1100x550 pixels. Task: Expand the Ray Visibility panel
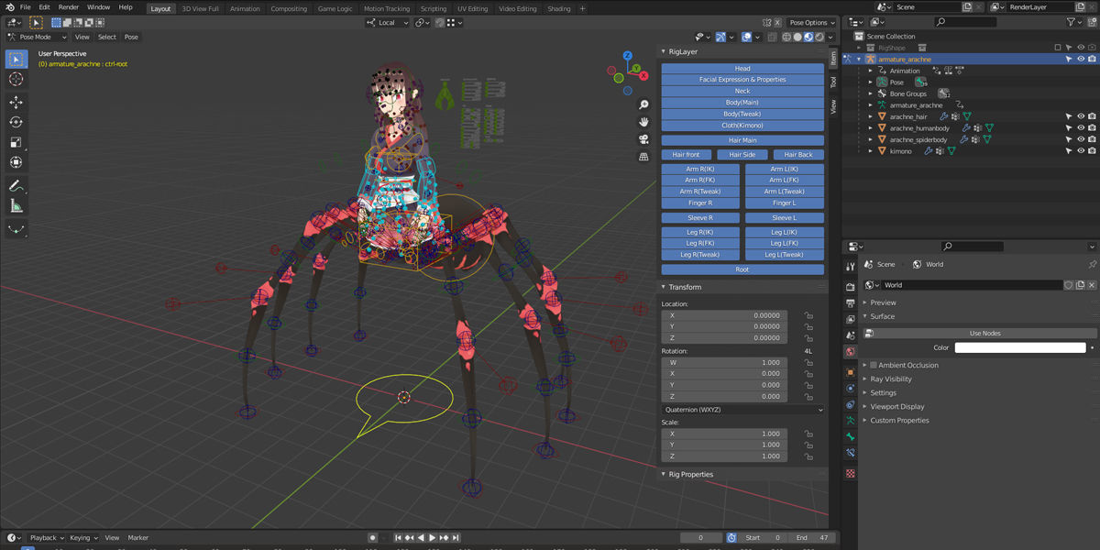[890, 379]
